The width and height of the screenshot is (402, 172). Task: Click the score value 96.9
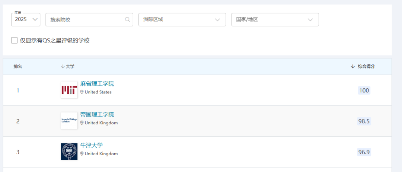pos(364,152)
